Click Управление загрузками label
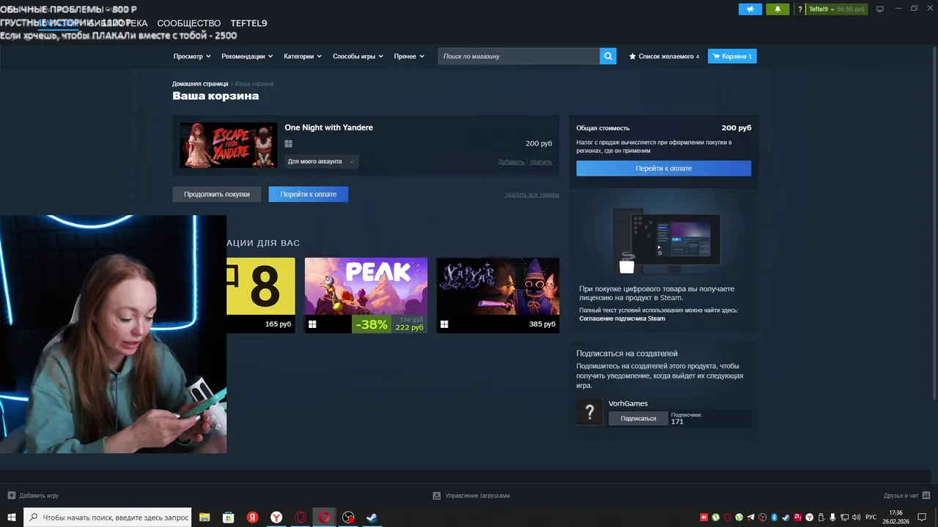938x527 pixels. click(x=478, y=496)
